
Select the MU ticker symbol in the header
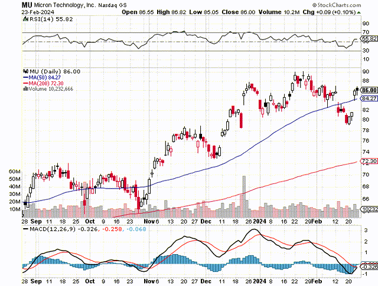point(27,5)
